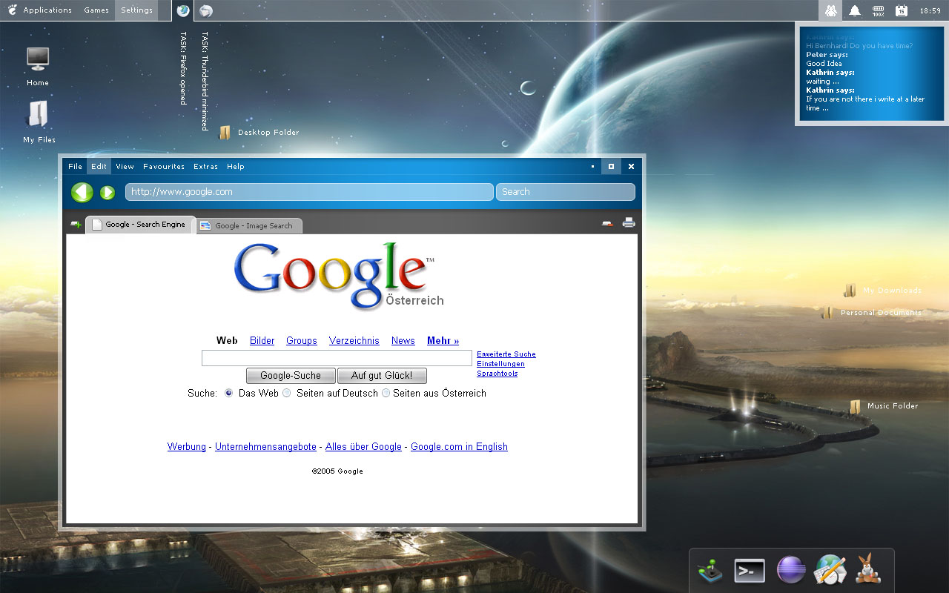Screen dimensions: 949x593
Task: Open the File menu in browser
Action: 76,167
